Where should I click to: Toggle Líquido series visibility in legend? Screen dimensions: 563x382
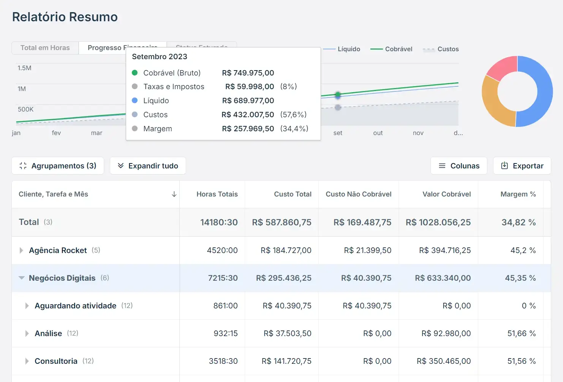(349, 49)
